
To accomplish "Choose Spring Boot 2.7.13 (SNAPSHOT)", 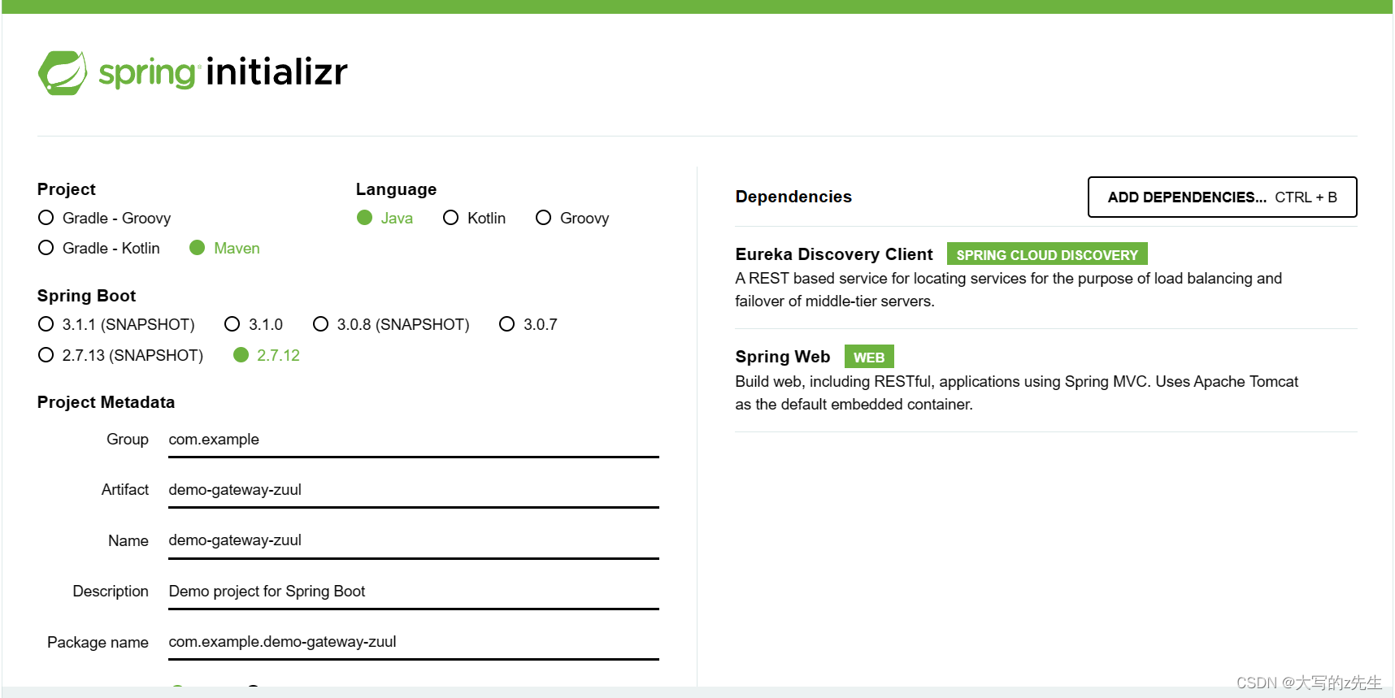I will (x=120, y=355).
